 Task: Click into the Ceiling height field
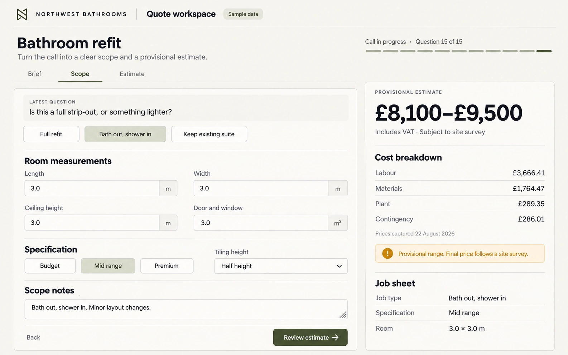[92, 223]
